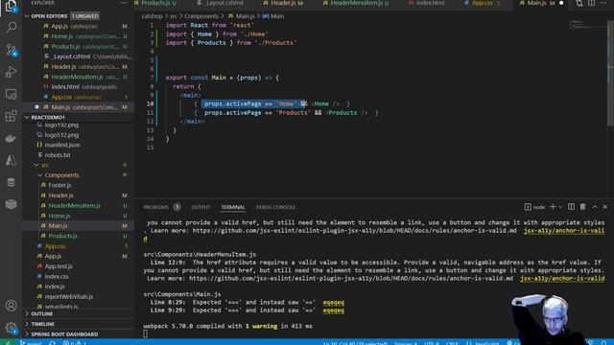Open the Problems panel tab
Viewport: 614px width, 345px height.
155,207
